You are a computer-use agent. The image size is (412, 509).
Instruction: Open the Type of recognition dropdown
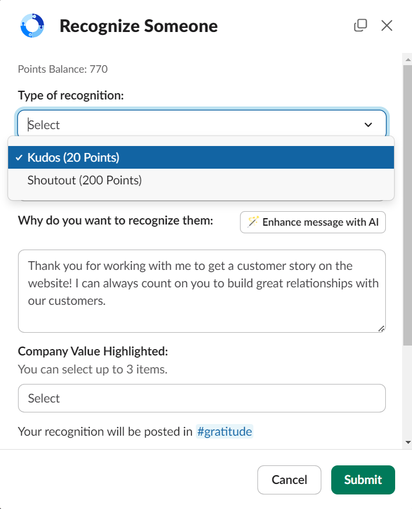pyautogui.click(x=202, y=124)
